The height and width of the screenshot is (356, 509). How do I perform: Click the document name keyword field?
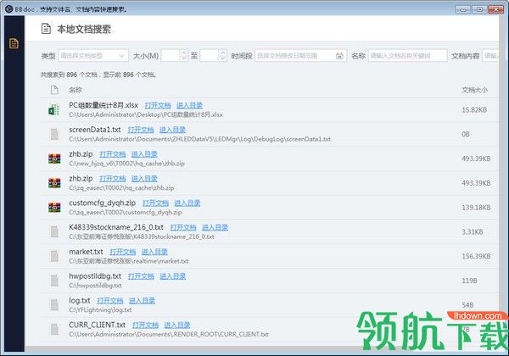click(x=407, y=56)
